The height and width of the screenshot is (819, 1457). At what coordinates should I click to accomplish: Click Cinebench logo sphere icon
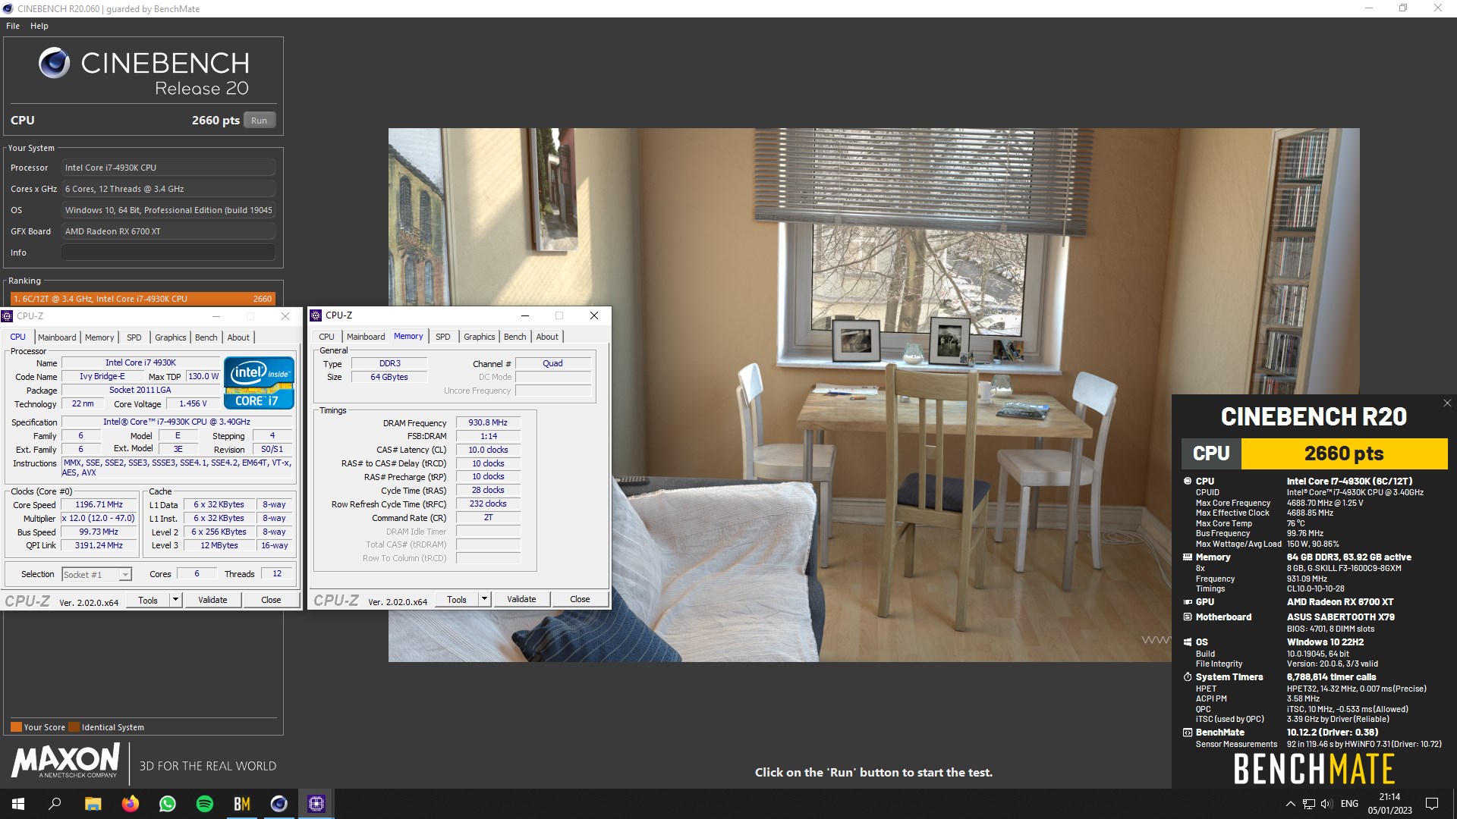click(x=55, y=63)
